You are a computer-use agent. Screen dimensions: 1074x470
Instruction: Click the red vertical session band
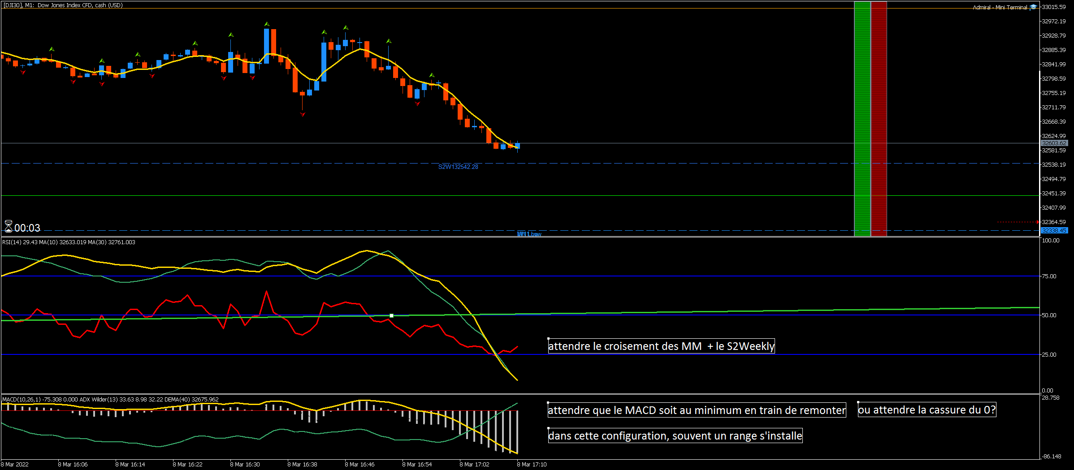pyautogui.click(x=879, y=119)
